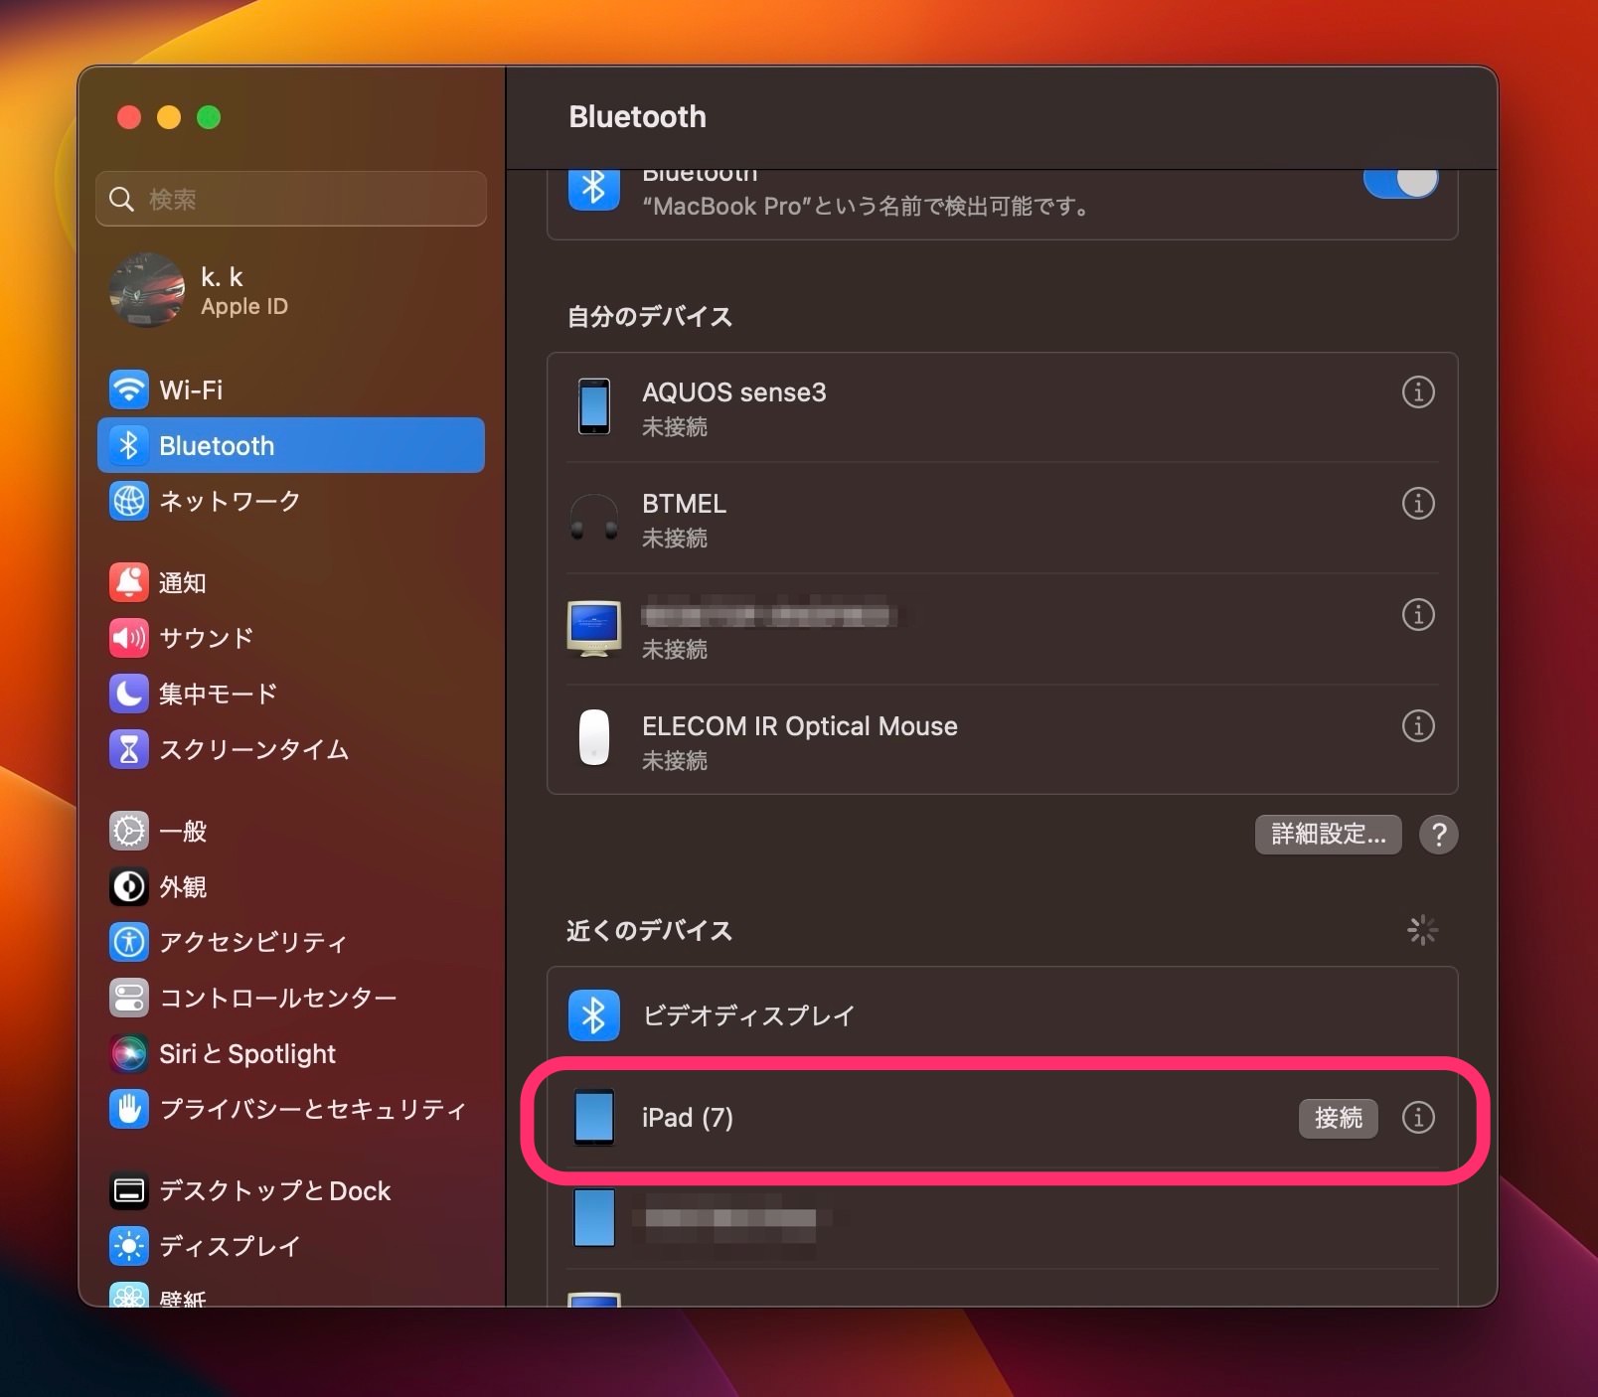The width and height of the screenshot is (1598, 1397).
Task: Open Siri と Spotlight settings
Action: 291,1053
